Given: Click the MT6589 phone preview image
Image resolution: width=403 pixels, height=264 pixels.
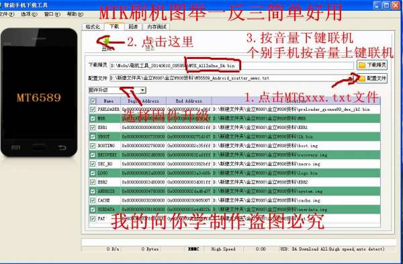Looking at the screenshot, I should tap(39, 93).
